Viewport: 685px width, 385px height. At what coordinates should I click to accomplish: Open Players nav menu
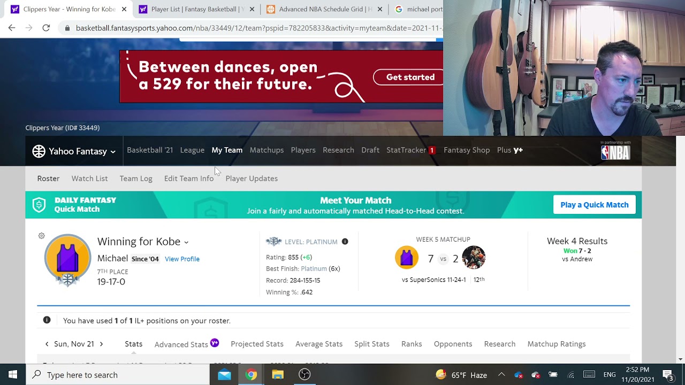pyautogui.click(x=303, y=150)
